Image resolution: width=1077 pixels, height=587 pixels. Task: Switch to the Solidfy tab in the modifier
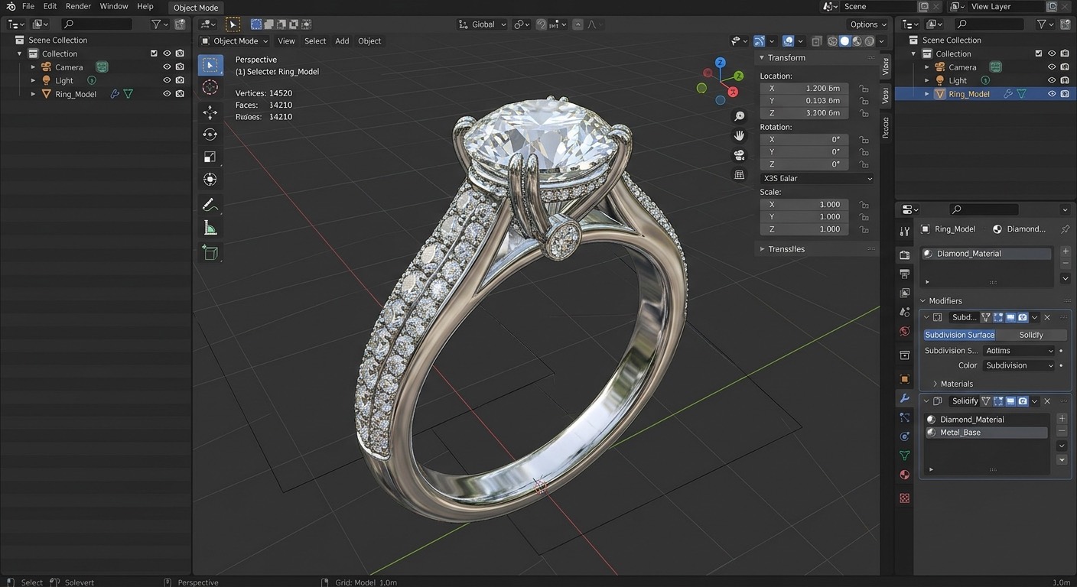pos(1031,335)
